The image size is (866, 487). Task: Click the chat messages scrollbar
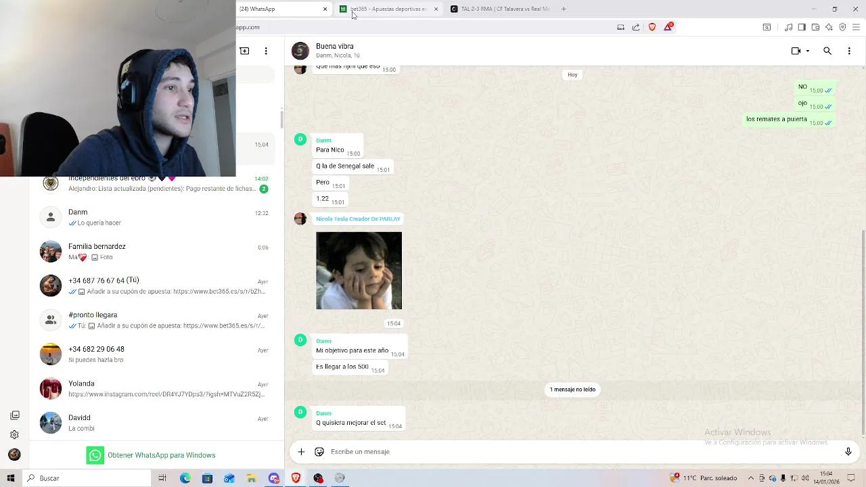[863, 331]
